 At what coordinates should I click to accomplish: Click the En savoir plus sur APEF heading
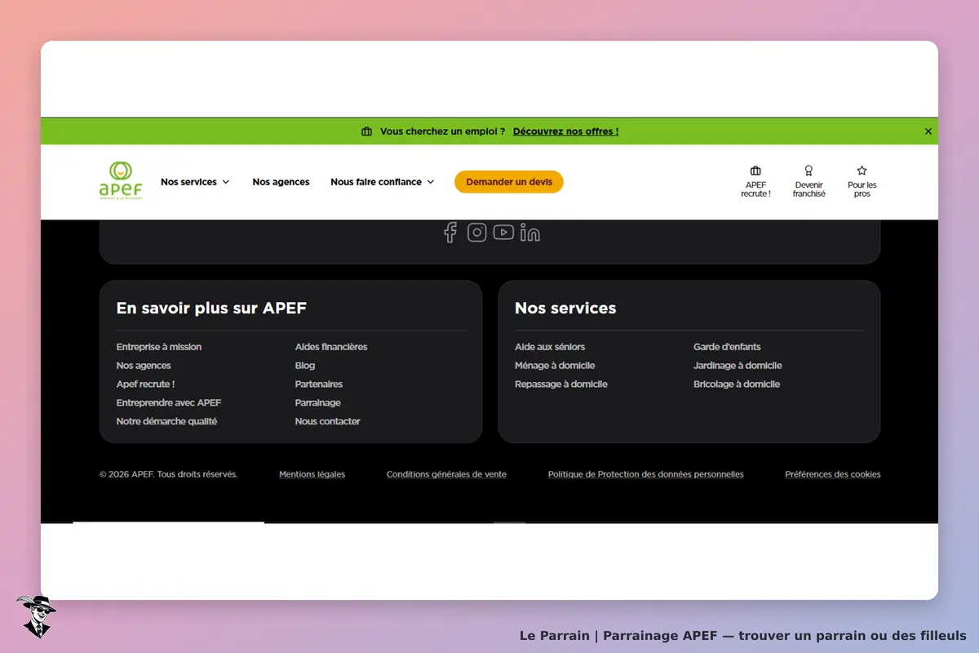tap(211, 309)
